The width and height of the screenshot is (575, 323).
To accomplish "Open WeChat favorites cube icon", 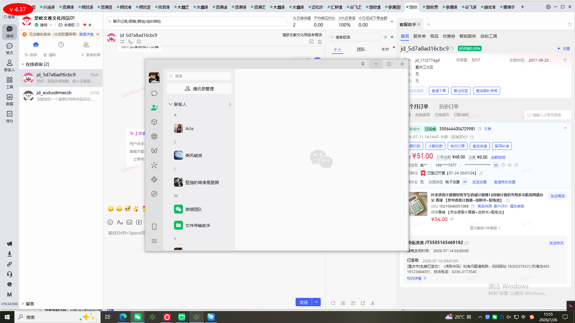I will tap(154, 122).
